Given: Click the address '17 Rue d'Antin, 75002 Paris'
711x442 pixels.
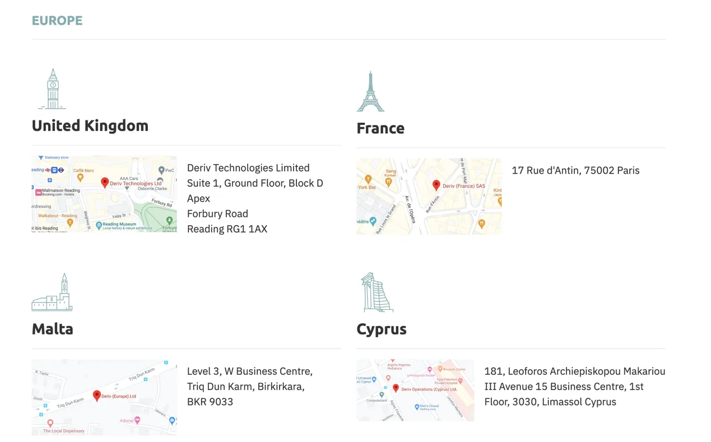Looking at the screenshot, I should click(575, 170).
